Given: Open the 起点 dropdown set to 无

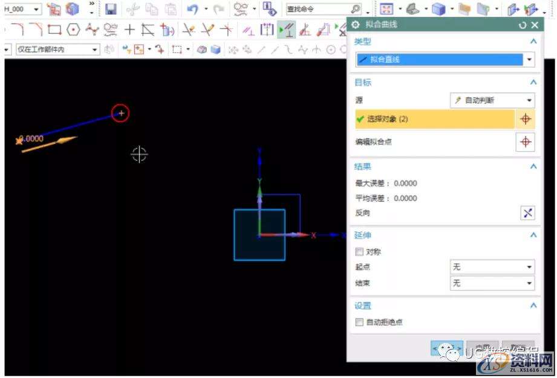Looking at the screenshot, I should pos(529,266).
